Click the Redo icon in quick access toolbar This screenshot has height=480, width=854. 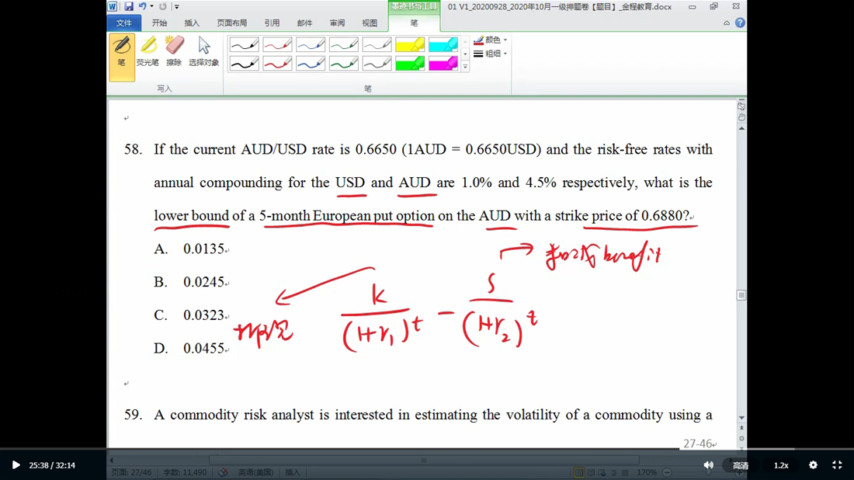pos(162,6)
